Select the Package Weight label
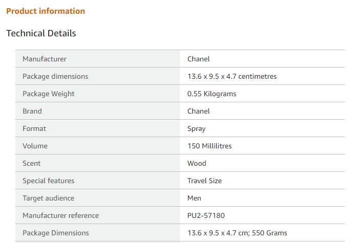This screenshot has height=243, width=349. 48,94
